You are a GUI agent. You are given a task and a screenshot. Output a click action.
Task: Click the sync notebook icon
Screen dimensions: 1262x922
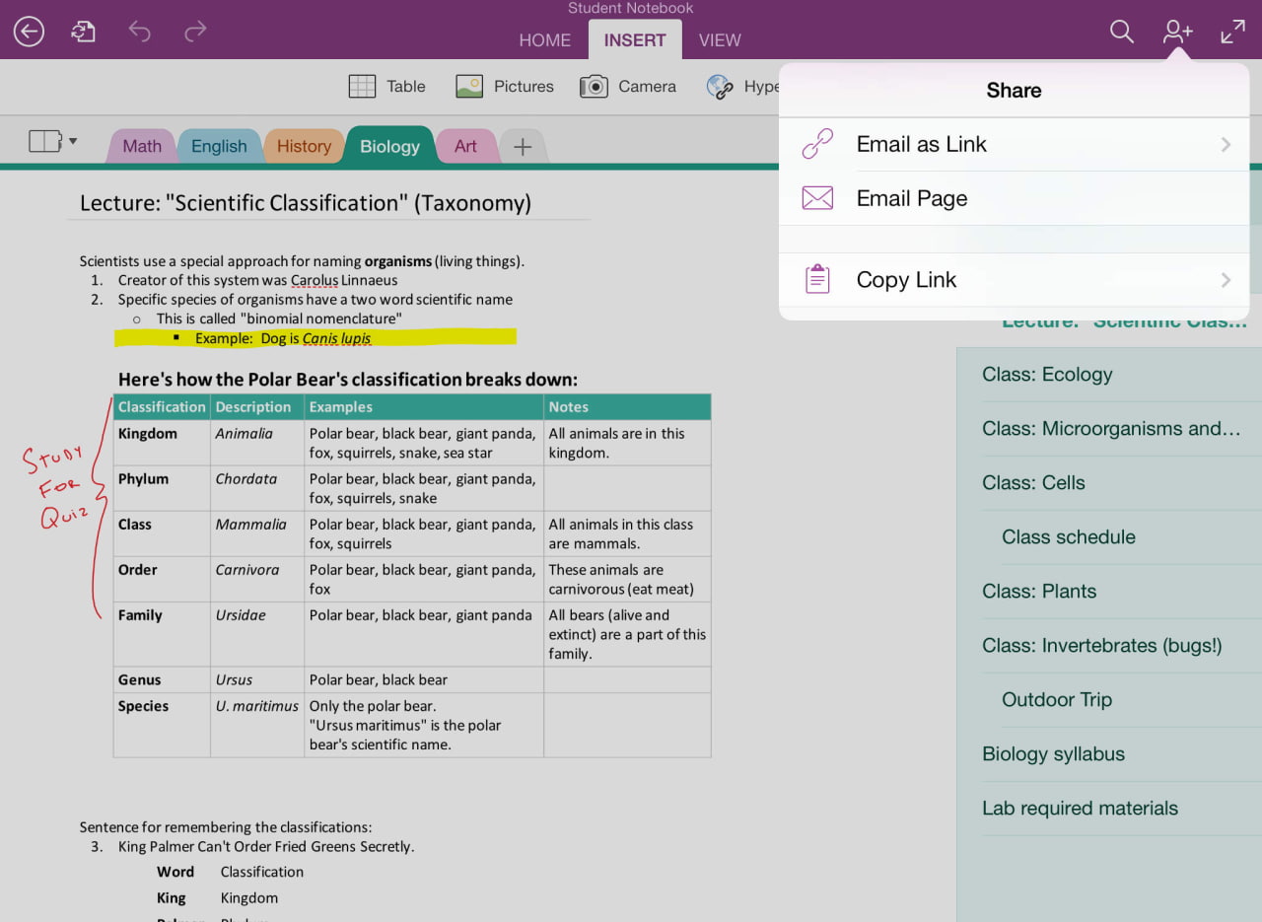click(83, 32)
